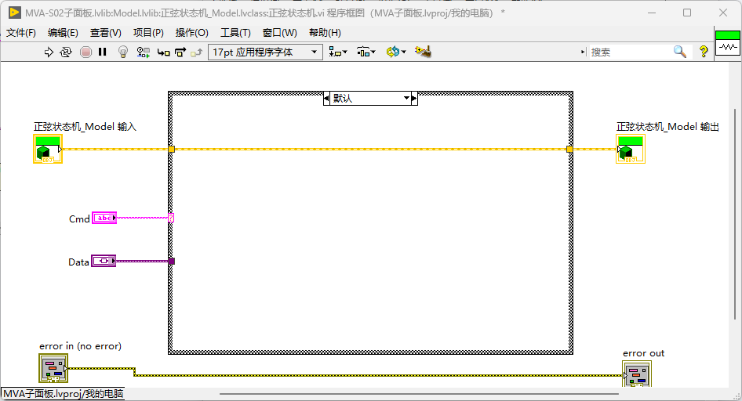Viewport: 742px width, 401px height.
Task: Select the Cmd string terminal
Action: point(104,218)
